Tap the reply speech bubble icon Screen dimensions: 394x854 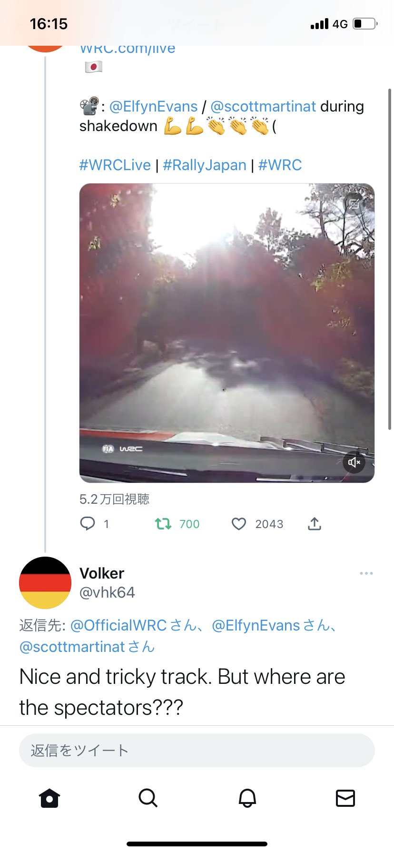pyautogui.click(x=88, y=524)
